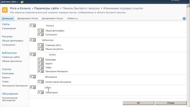The width and height of the screenshot is (190, 107).
Task: Click the Параметры сайта breadcrumb
Action: click(x=46, y=8)
